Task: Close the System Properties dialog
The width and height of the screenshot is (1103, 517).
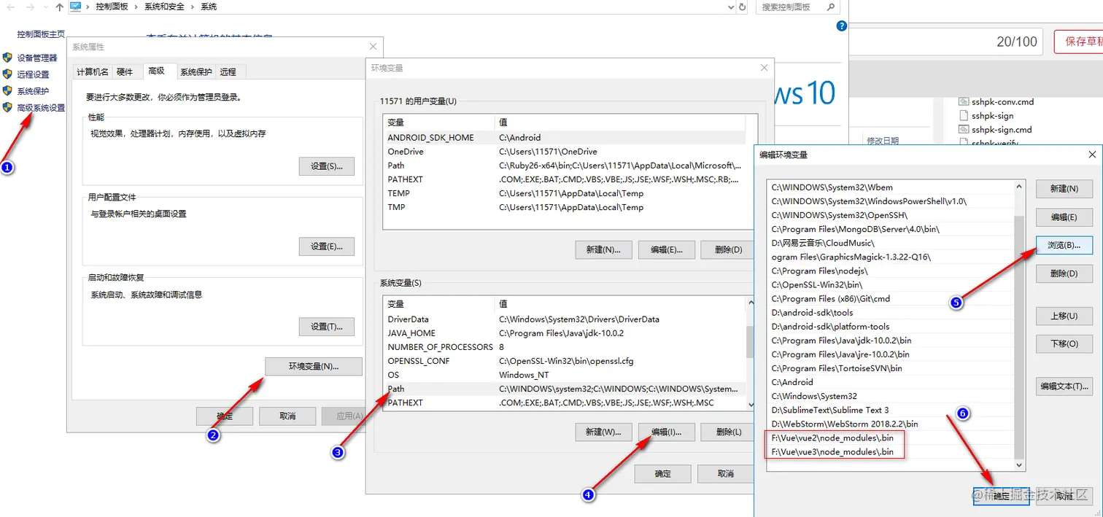Action: click(374, 47)
